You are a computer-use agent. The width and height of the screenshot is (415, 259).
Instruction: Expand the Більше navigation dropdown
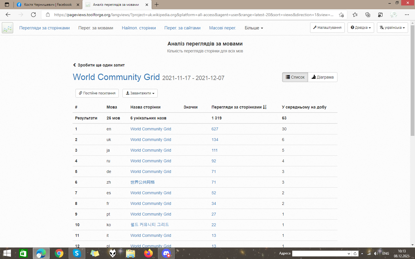(x=254, y=28)
